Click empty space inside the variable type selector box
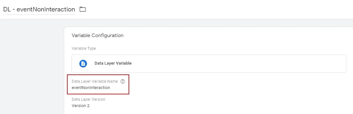The image size is (353, 114). click(x=236, y=64)
